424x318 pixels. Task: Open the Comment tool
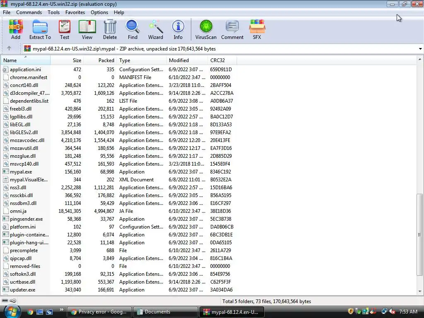click(232, 30)
